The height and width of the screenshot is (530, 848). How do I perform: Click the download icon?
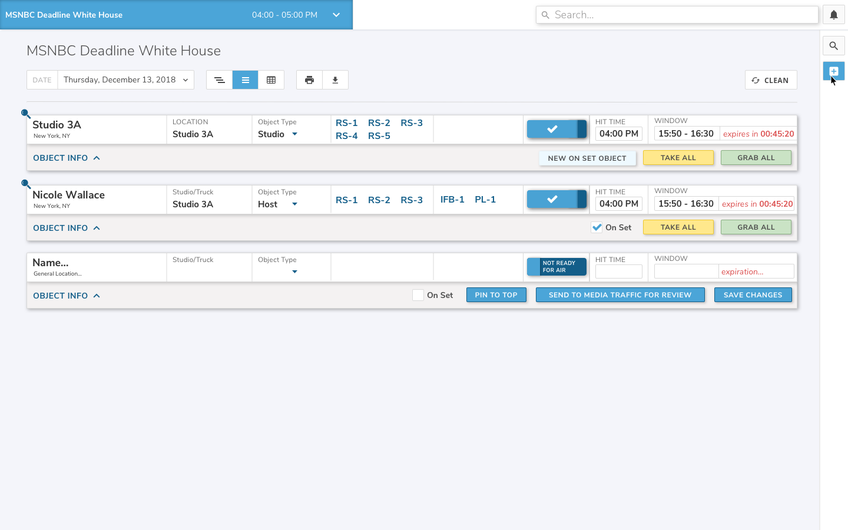tap(335, 80)
